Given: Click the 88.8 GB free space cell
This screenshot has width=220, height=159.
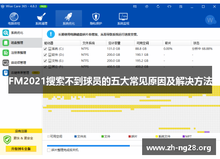Looking at the screenshot, I should pos(141,49).
